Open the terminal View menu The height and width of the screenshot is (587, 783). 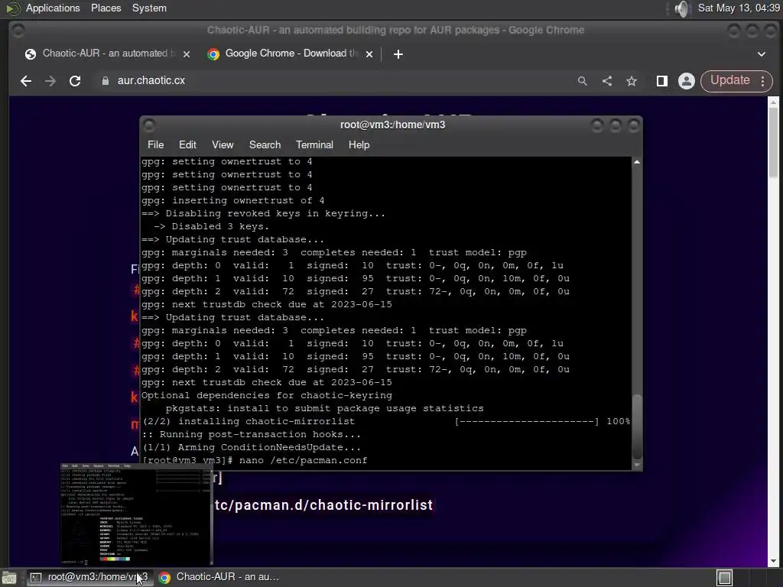pyautogui.click(x=223, y=144)
